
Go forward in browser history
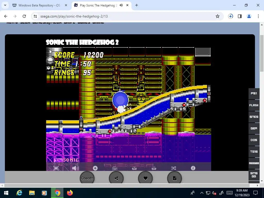[15, 16]
